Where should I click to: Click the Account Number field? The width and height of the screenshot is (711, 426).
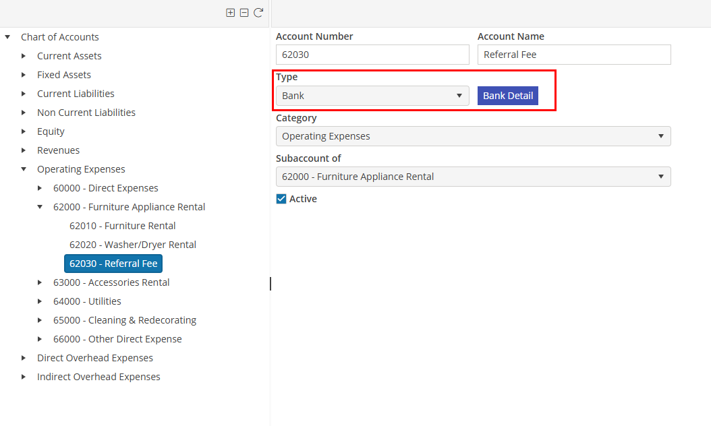(372, 55)
